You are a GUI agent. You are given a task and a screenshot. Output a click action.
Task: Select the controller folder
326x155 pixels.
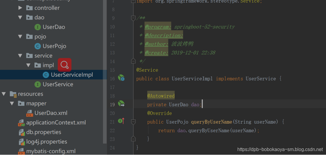click(47, 8)
